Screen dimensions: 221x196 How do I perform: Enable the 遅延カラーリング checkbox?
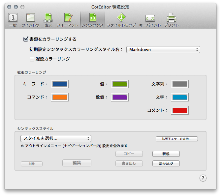[32, 59]
